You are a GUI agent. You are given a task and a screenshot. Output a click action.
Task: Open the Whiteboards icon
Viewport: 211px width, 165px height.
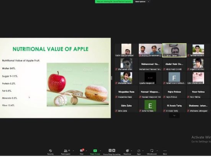(152, 150)
